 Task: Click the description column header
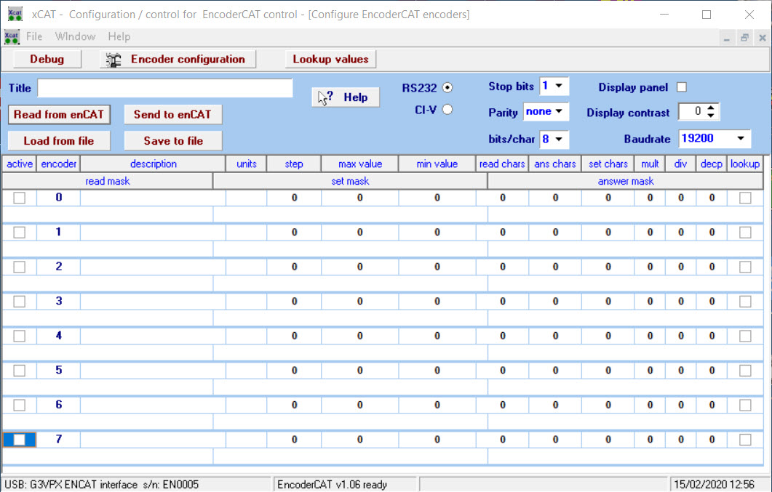153,164
